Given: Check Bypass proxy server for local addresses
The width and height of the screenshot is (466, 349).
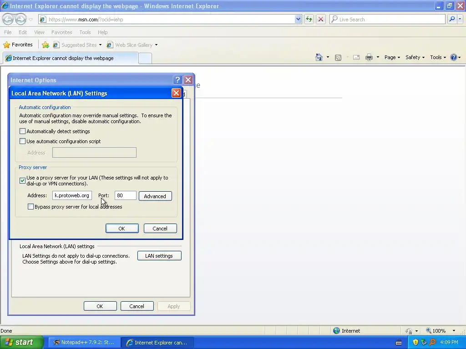Looking at the screenshot, I should coord(30,207).
